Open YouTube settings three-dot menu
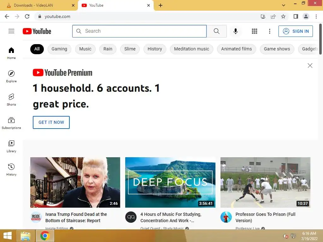Image resolution: width=323 pixels, height=242 pixels. [269, 31]
